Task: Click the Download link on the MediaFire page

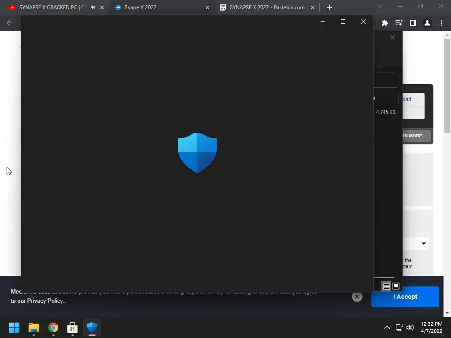Action: tap(407, 99)
